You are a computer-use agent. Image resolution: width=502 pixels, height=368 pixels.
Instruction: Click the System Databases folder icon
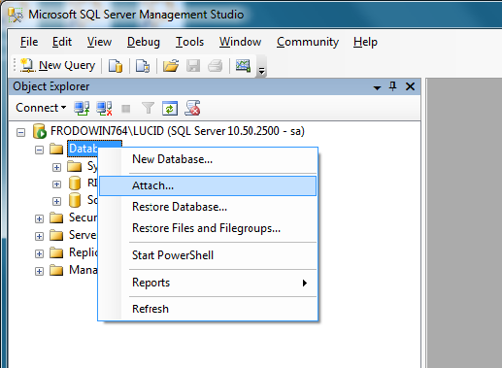pos(75,166)
